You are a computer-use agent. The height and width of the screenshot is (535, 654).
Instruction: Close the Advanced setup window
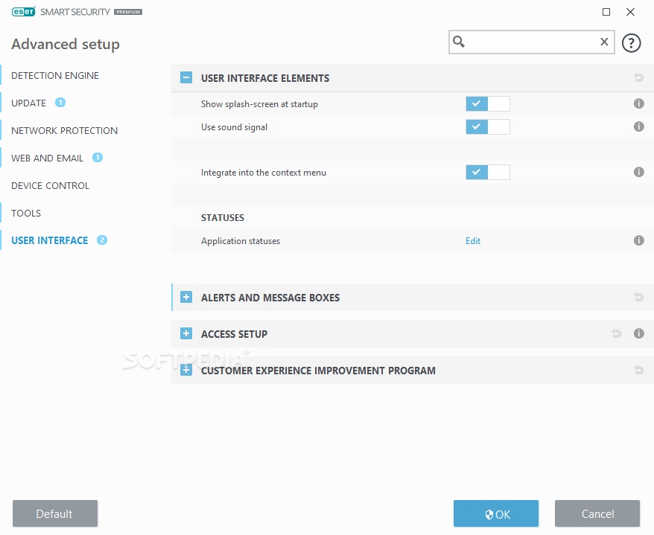[630, 12]
